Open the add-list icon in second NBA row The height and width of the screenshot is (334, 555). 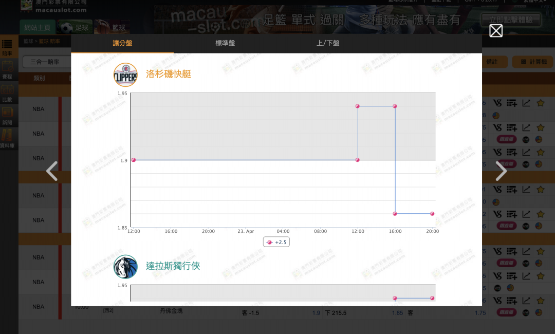(x=512, y=127)
